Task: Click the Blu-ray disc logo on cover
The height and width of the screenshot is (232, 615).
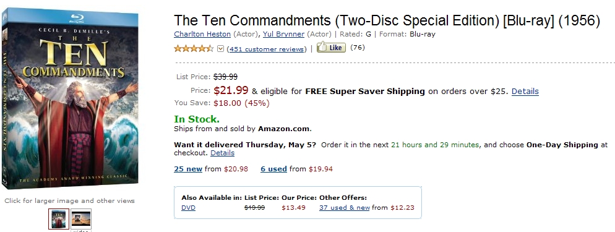Action: pos(77,18)
